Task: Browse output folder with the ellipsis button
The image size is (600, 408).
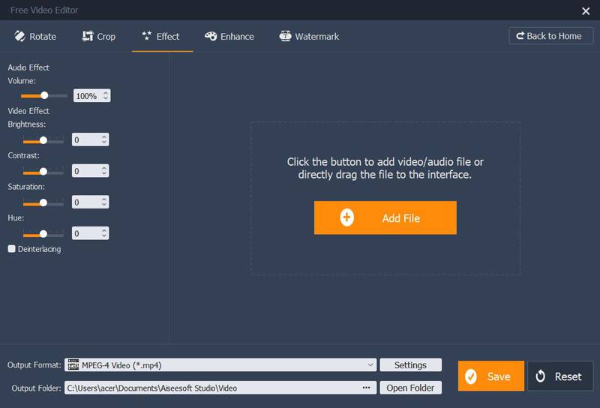Action: pyautogui.click(x=366, y=387)
